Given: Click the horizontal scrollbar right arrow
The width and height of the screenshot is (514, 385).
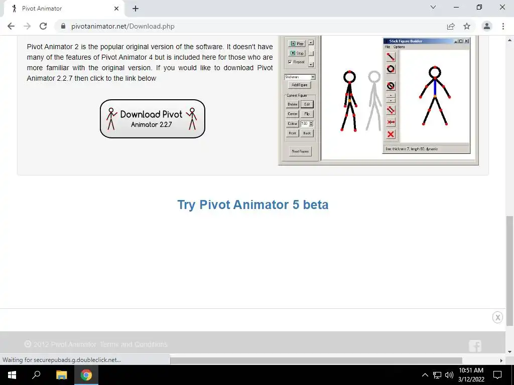Looking at the screenshot, I should click(501, 360).
